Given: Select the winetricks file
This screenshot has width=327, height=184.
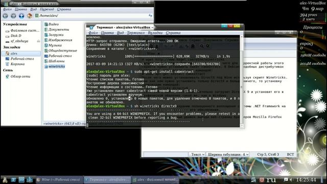Looking at the screenshot, I should click(x=55, y=66).
